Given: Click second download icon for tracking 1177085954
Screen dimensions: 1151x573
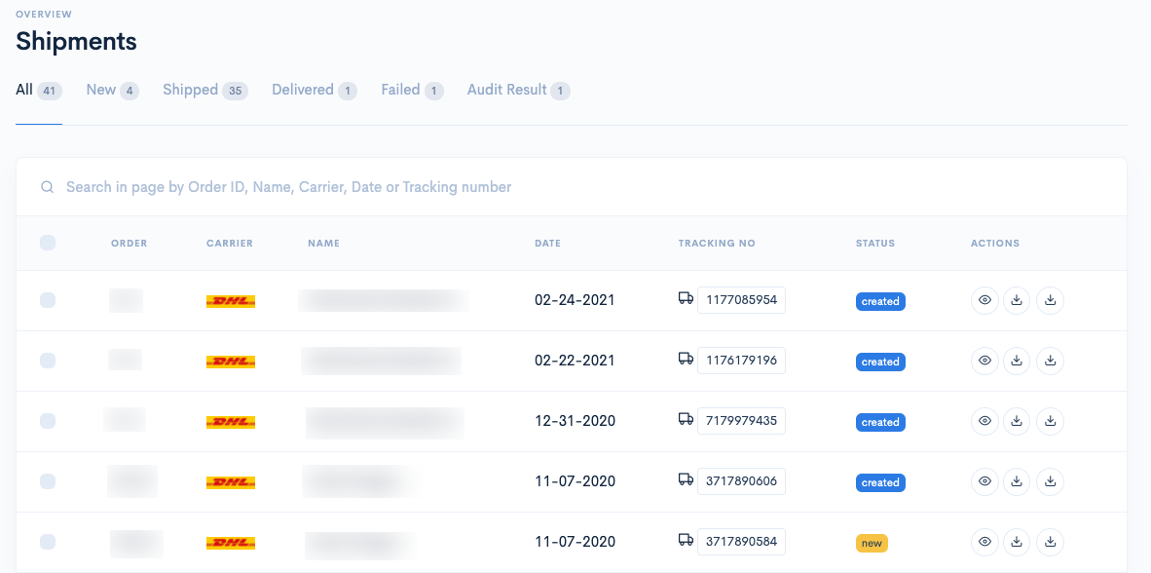Looking at the screenshot, I should tap(1051, 300).
